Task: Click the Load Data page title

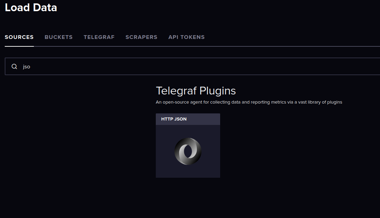Action: (31, 7)
